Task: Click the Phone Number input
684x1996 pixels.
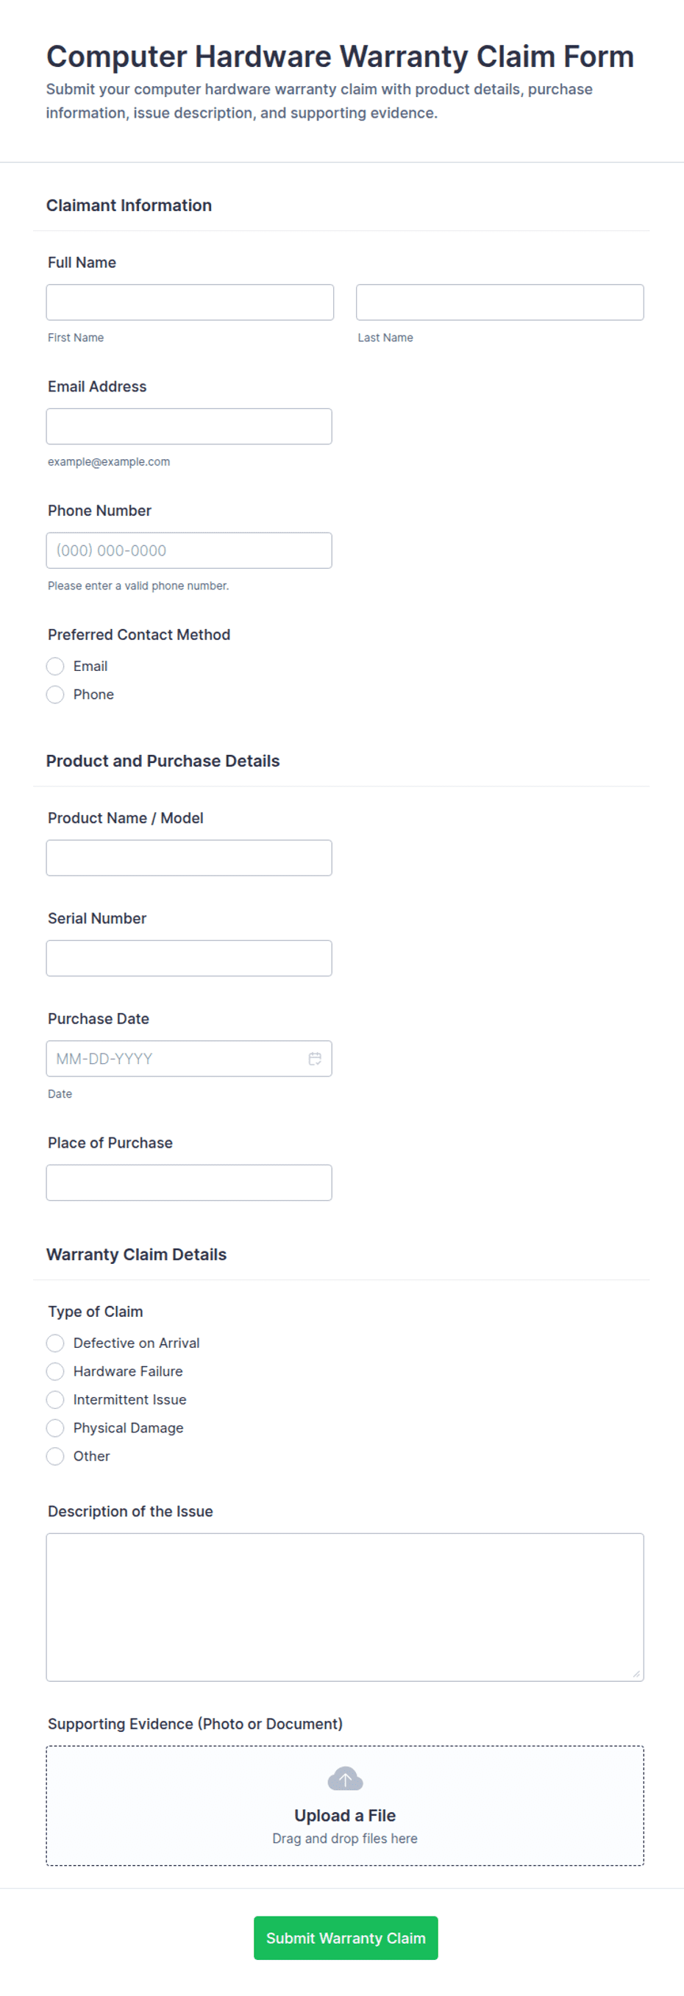Action: 189,550
